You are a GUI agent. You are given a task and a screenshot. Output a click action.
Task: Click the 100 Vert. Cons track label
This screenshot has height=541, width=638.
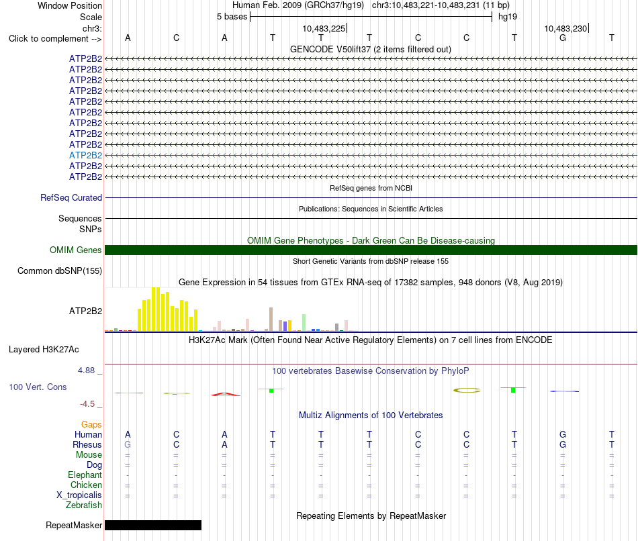tap(38, 387)
